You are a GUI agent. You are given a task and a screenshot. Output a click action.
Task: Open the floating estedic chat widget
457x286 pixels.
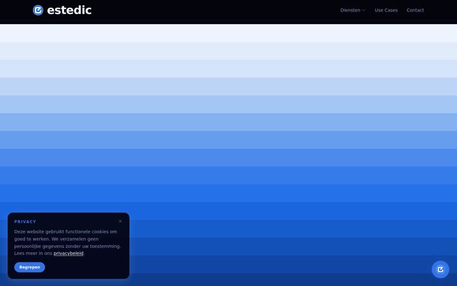tap(440, 269)
